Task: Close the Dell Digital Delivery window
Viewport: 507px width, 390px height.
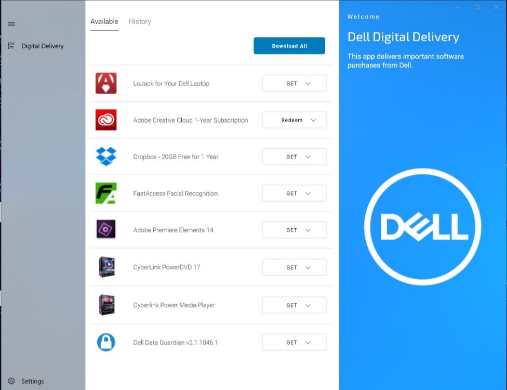Action: (x=496, y=7)
